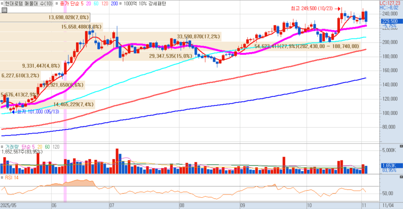Click the 2025/05 date label on time axis
The image size is (403, 209).
point(8,205)
